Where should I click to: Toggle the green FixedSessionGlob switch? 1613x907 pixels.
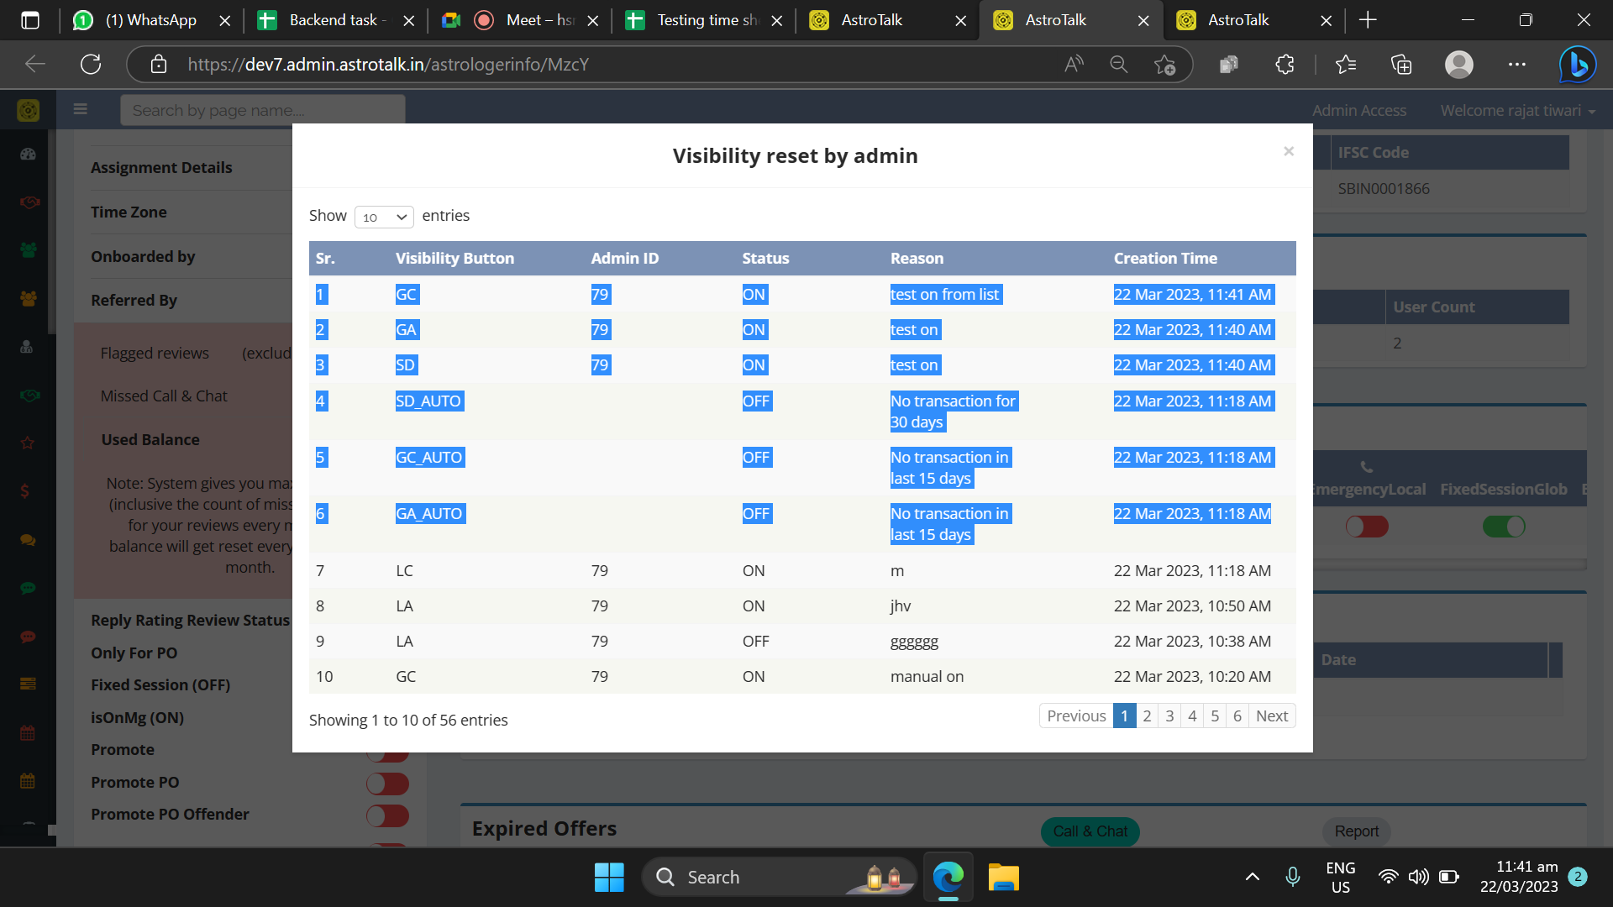pyautogui.click(x=1503, y=527)
